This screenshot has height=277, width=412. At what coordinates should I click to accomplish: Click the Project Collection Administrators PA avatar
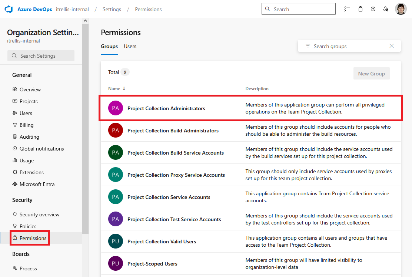point(116,108)
